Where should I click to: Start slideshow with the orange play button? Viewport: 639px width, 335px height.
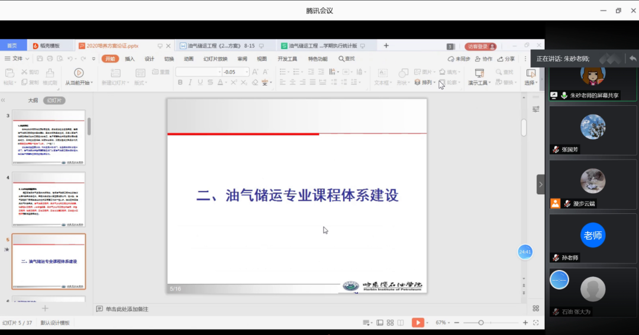(418, 323)
